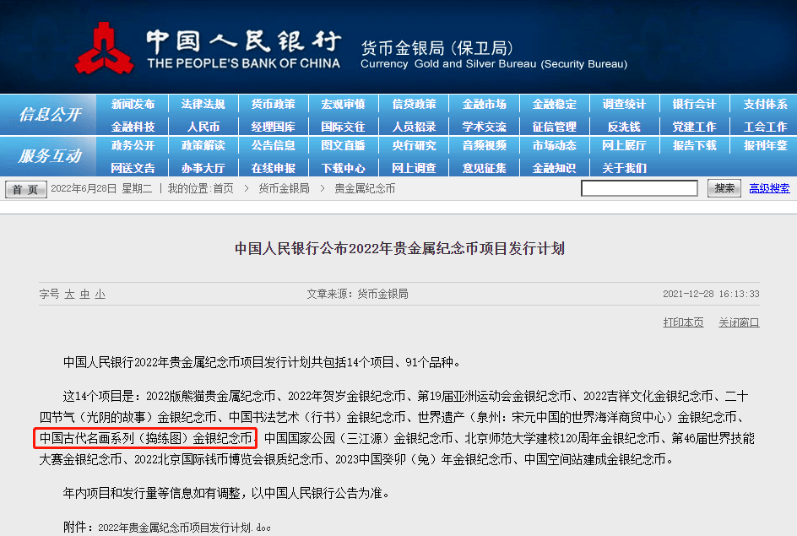Open the 货币政策 navigation item
The width and height of the screenshot is (797, 536).
[273, 105]
